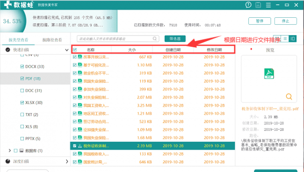
Task: Click PDF icon of 3.25 MB file
Action: pos(80,105)
